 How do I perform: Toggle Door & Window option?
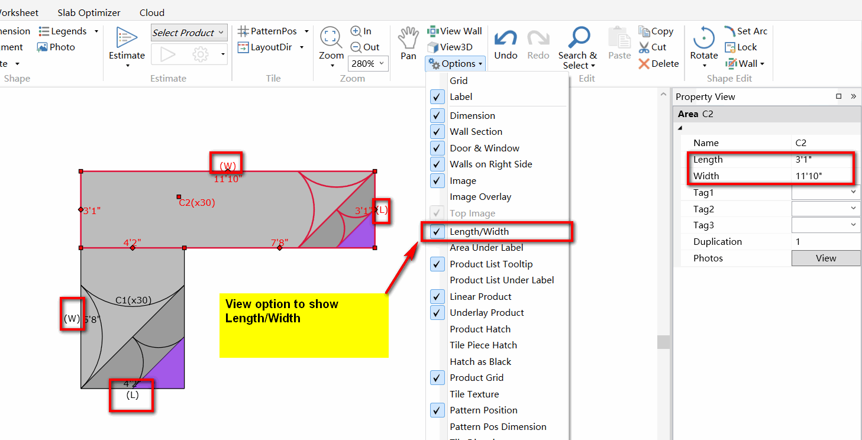point(437,148)
